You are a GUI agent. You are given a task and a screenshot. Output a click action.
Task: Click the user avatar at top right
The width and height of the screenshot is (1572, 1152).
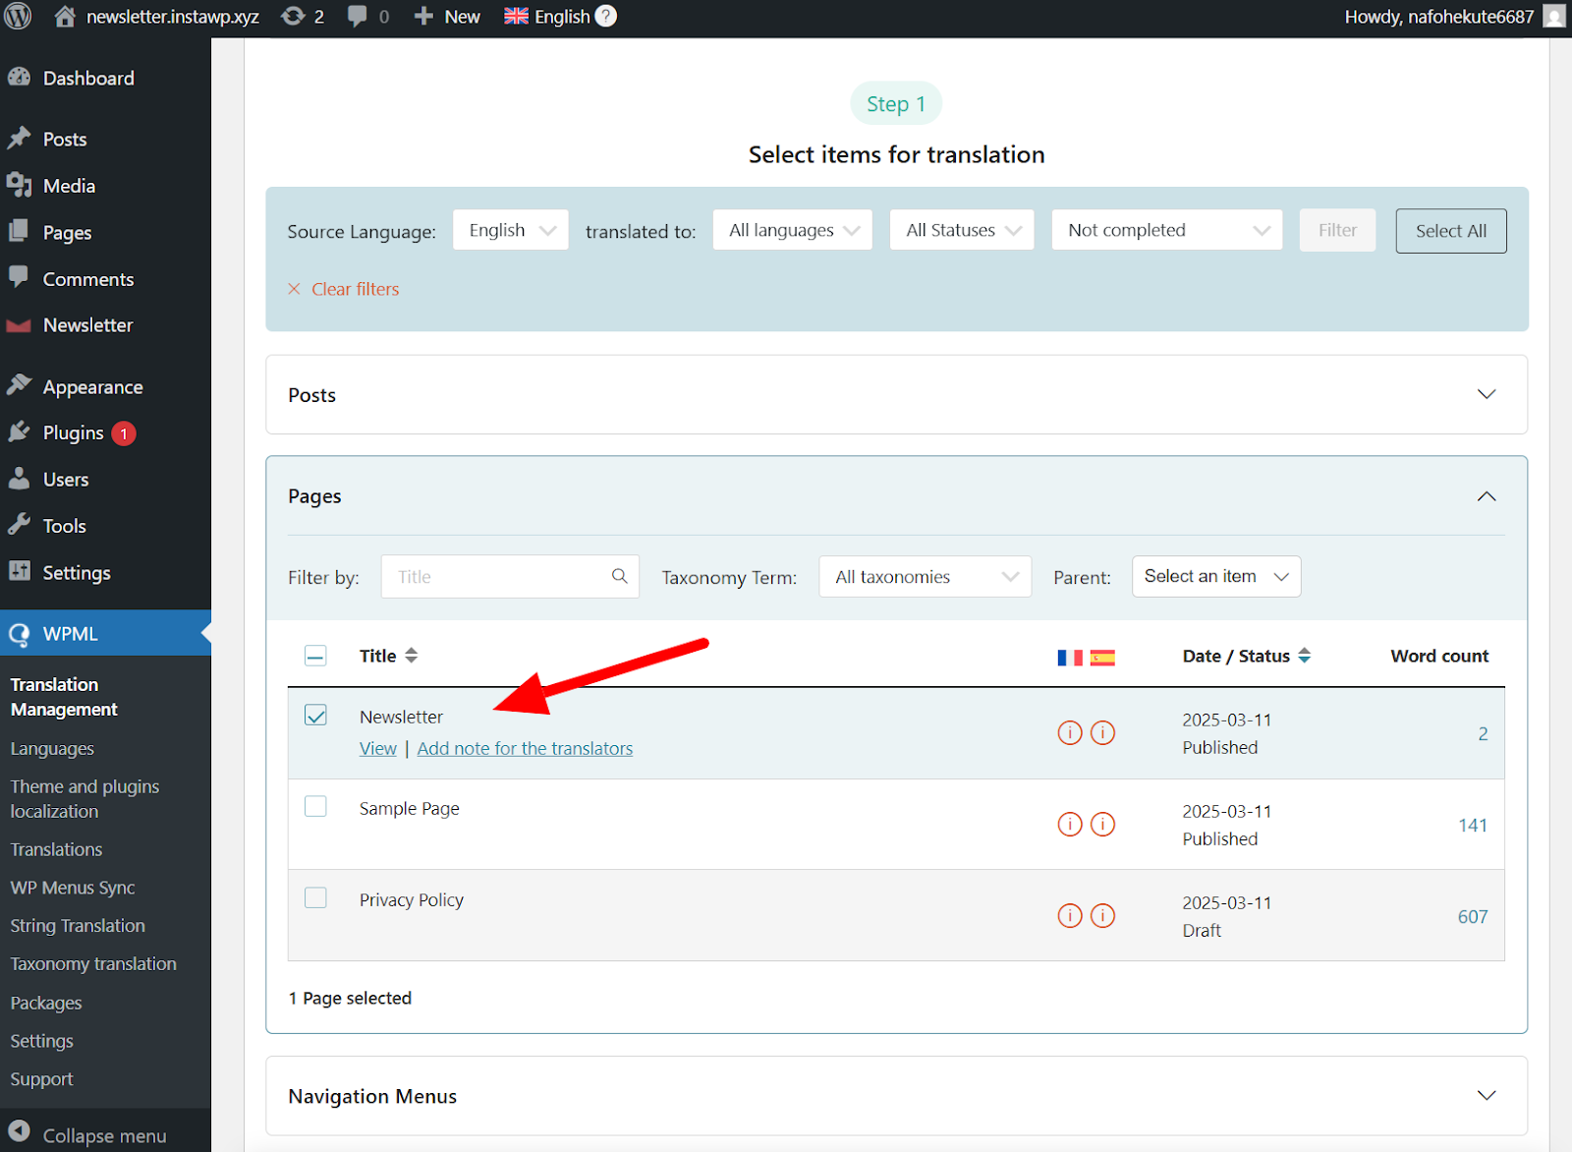1553,17
